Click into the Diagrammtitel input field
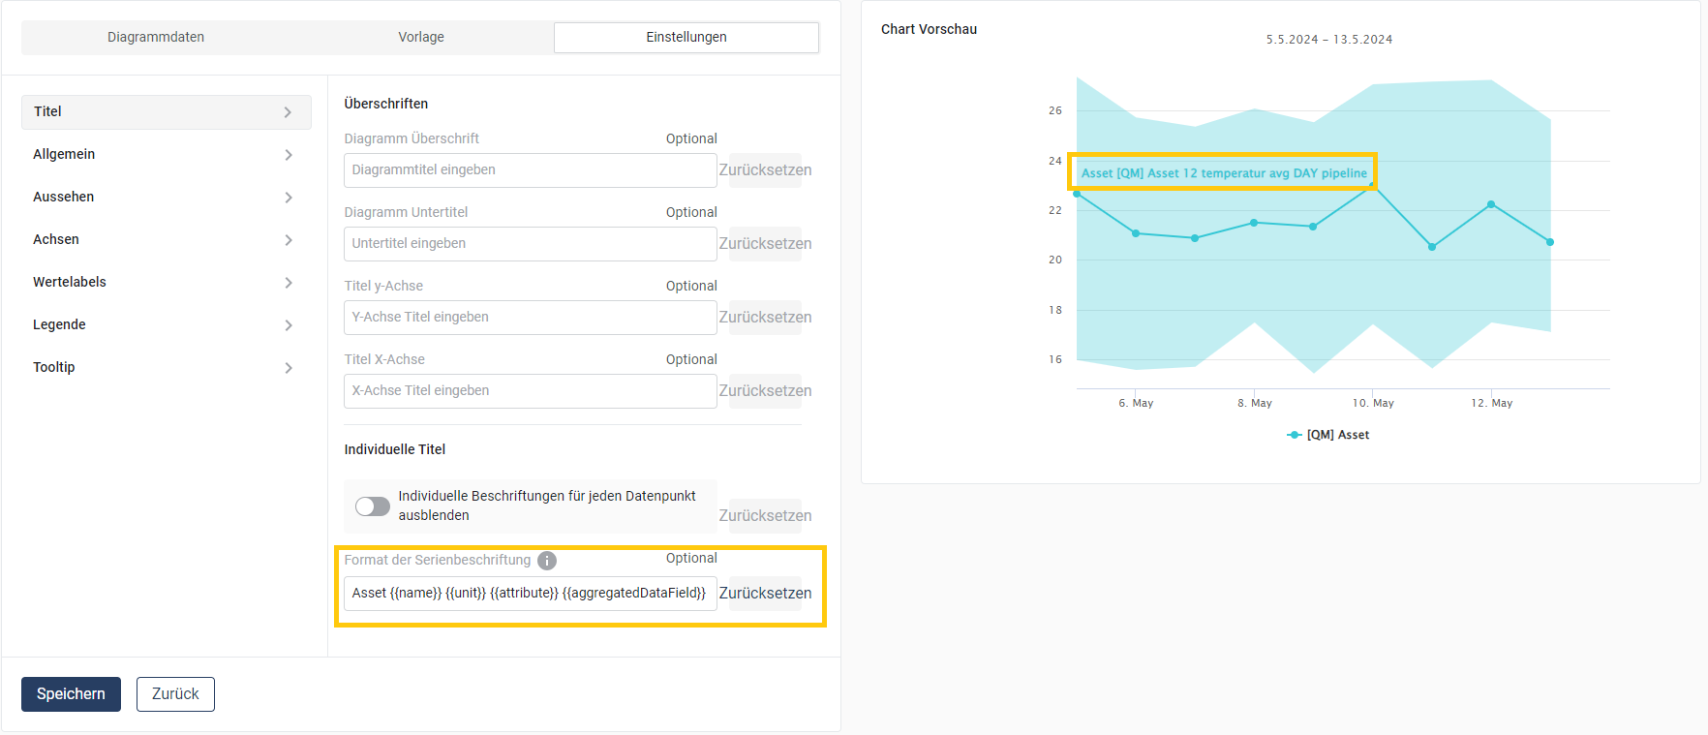 pyautogui.click(x=530, y=170)
